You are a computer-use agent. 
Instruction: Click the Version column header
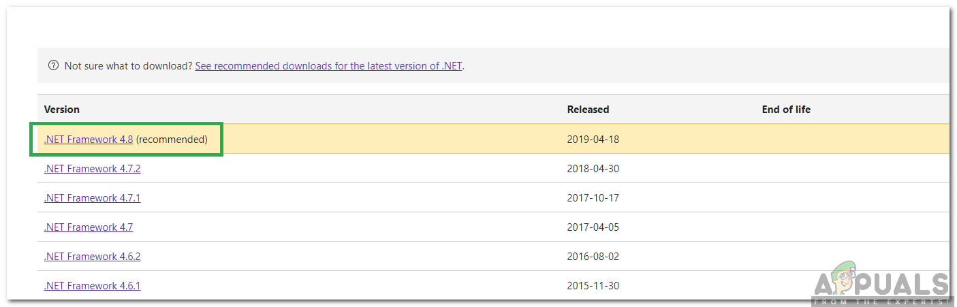62,110
